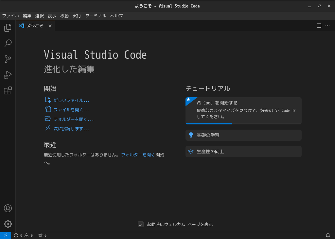Click the チュートリアル heading
The height and width of the screenshot is (239, 335).
coord(208,88)
